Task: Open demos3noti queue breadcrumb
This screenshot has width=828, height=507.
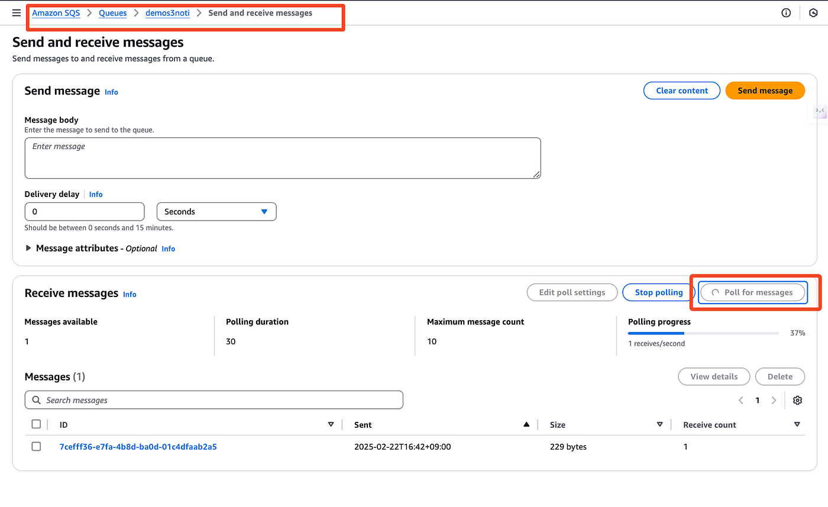Action: (168, 13)
